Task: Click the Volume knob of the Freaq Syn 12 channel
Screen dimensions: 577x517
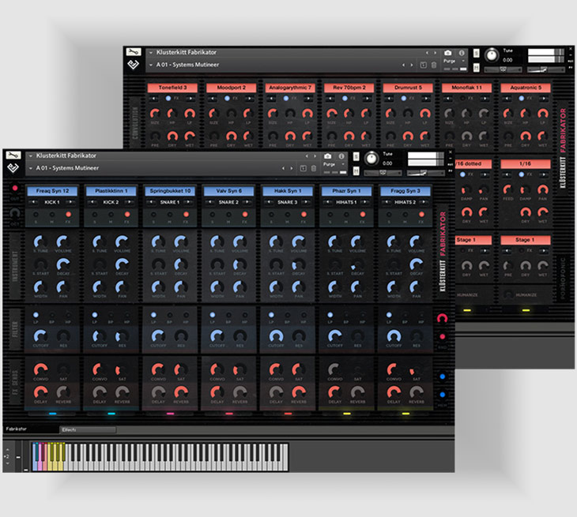Action: pos(63,242)
